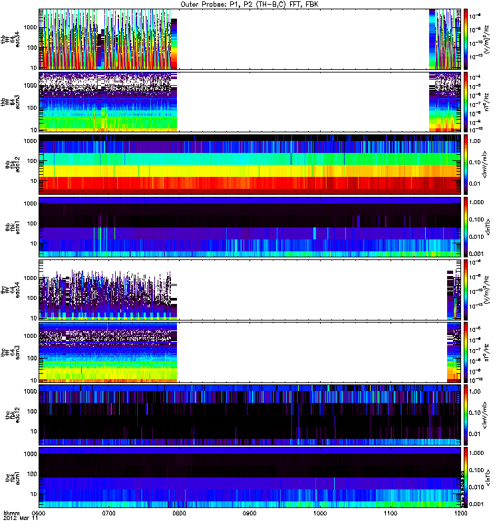Click the 'thb fff 64 eac34' y-axis title

11,39
